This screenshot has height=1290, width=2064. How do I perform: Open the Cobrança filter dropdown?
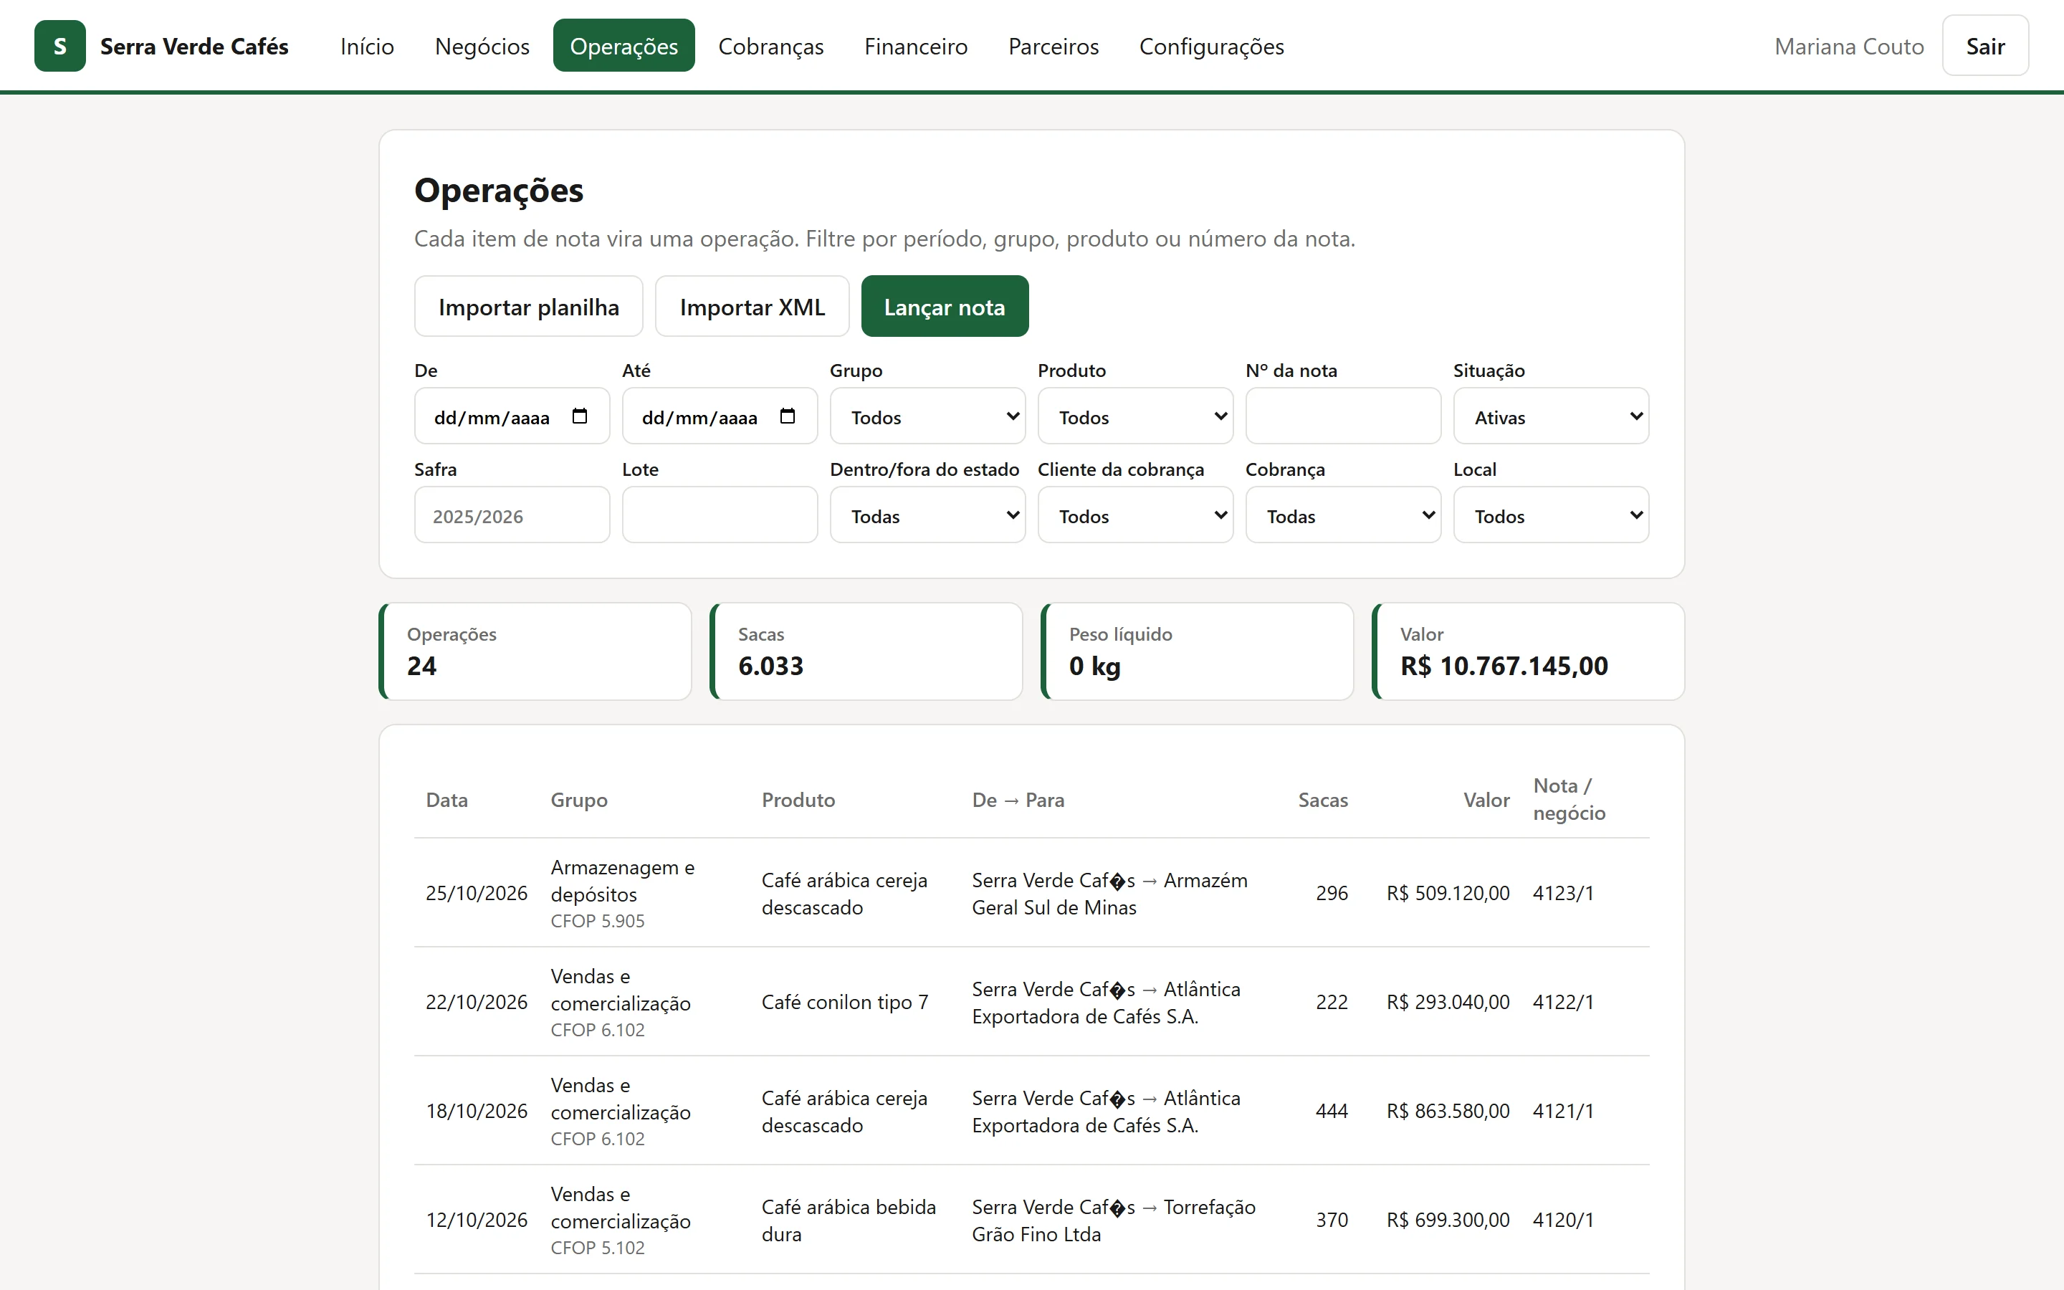pyautogui.click(x=1343, y=515)
